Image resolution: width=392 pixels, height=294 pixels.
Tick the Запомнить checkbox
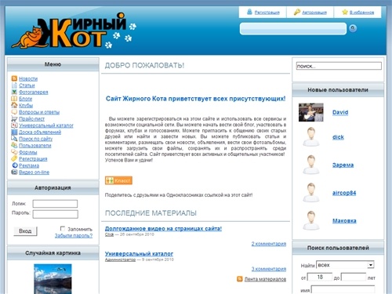click(x=63, y=229)
